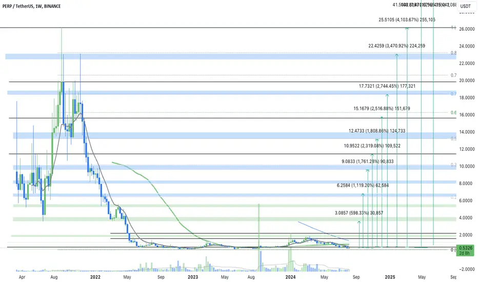The height and width of the screenshot is (282, 478).
Task: Select the 6.2584 (1,119.20%) measurement label
Action: (363, 186)
